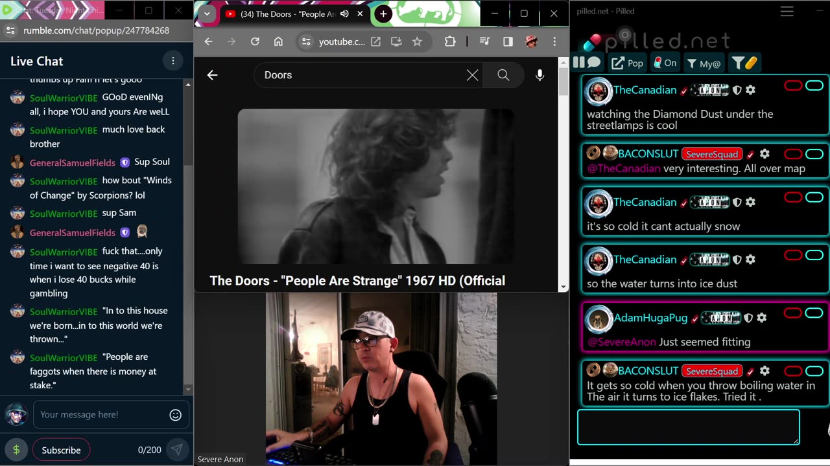Toggle red pill on TheCanadian Diamond Dust message
Image resolution: width=830 pixels, height=466 pixels.
pyautogui.click(x=793, y=85)
